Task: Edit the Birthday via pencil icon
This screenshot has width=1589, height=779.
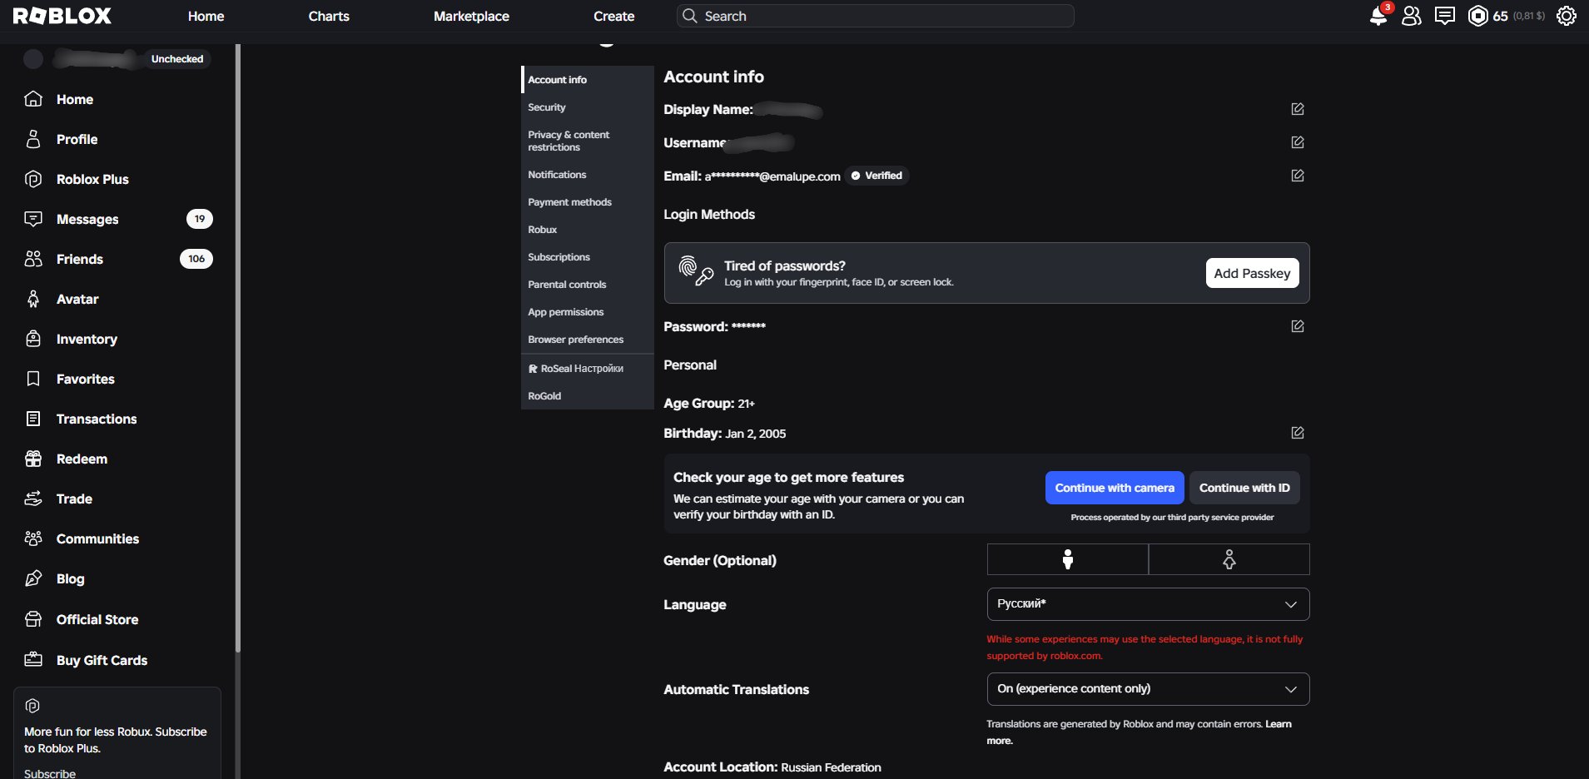Action: tap(1298, 433)
